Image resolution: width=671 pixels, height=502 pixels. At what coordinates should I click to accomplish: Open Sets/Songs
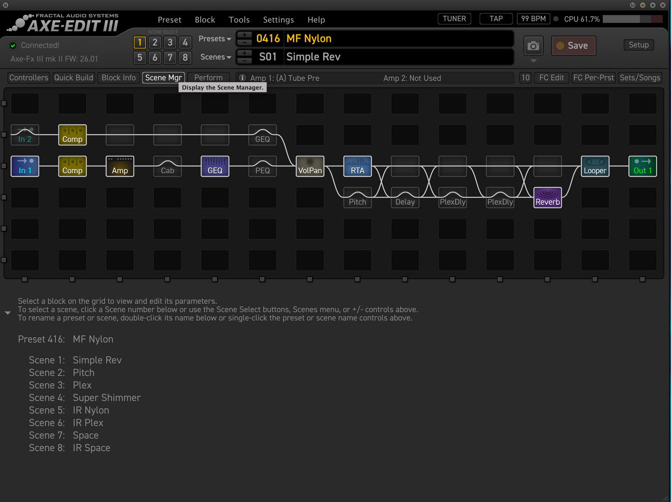tap(640, 78)
